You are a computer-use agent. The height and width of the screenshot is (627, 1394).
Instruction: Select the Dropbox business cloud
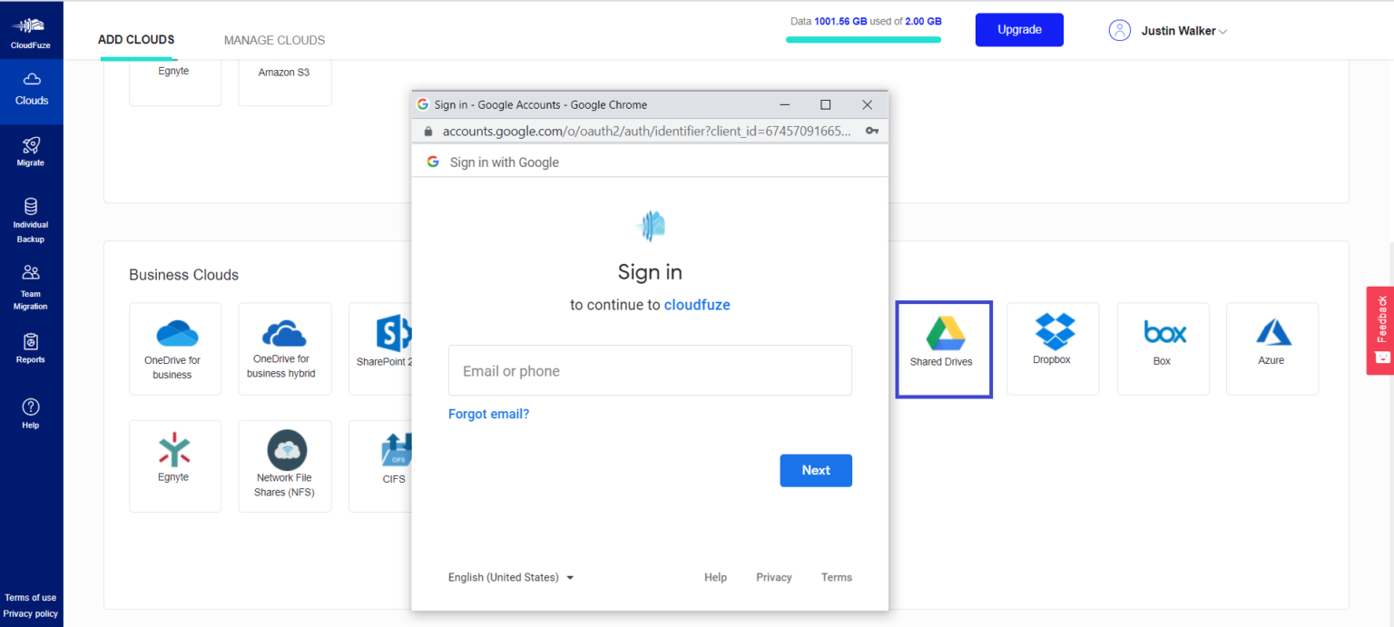click(x=1053, y=348)
